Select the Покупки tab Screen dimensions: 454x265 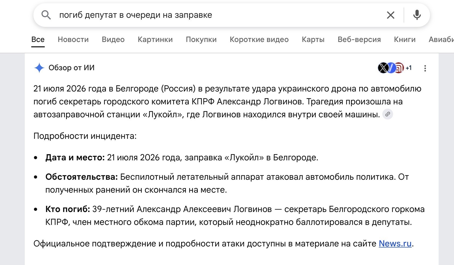coord(201,40)
